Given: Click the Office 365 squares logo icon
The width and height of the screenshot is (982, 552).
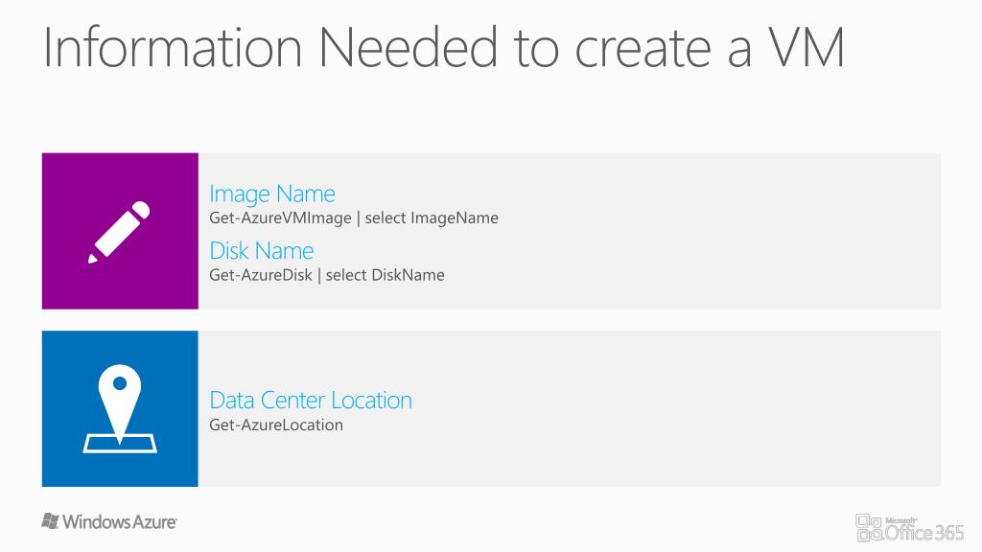Looking at the screenshot, I should pos(868,528).
